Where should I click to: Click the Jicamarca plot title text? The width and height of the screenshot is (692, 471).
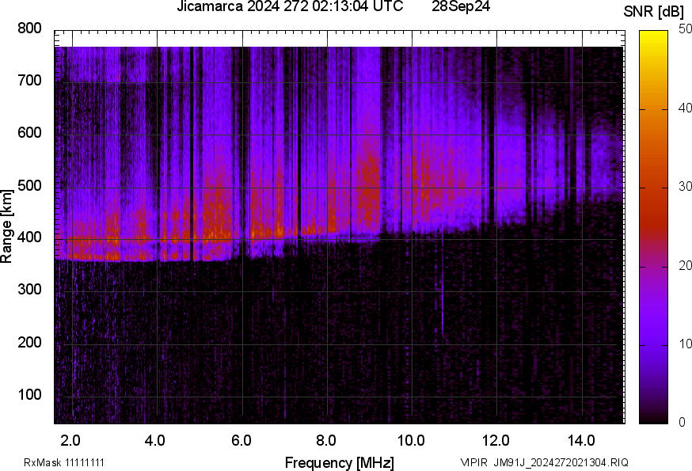[x=289, y=8]
